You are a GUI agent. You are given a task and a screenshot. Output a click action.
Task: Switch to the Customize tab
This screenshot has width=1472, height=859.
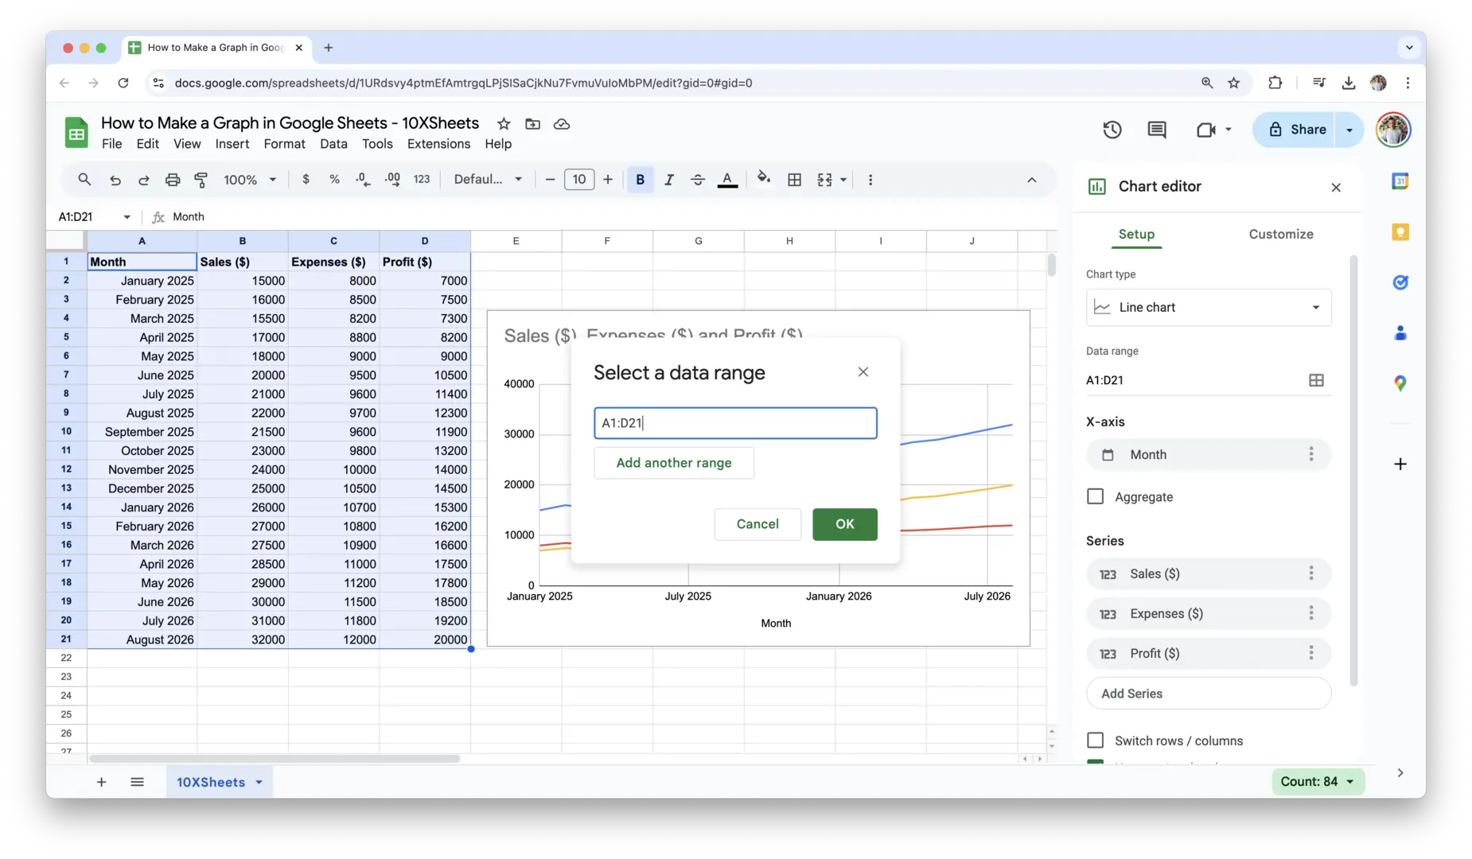[1280, 234]
